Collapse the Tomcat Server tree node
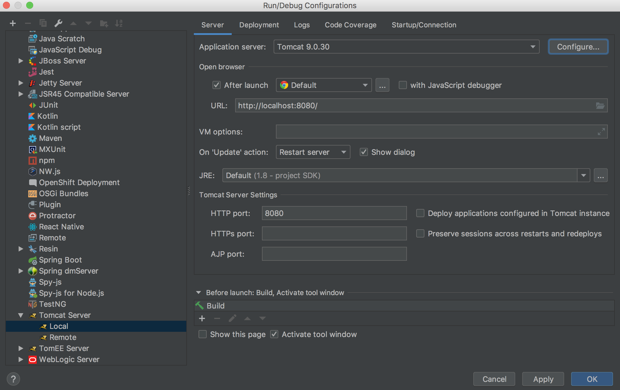 tap(21, 315)
